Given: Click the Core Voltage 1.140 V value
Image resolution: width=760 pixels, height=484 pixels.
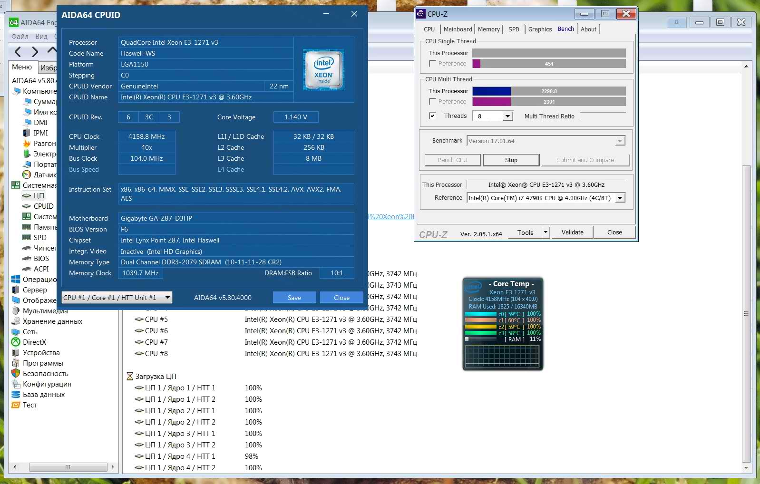Looking at the screenshot, I should [296, 117].
